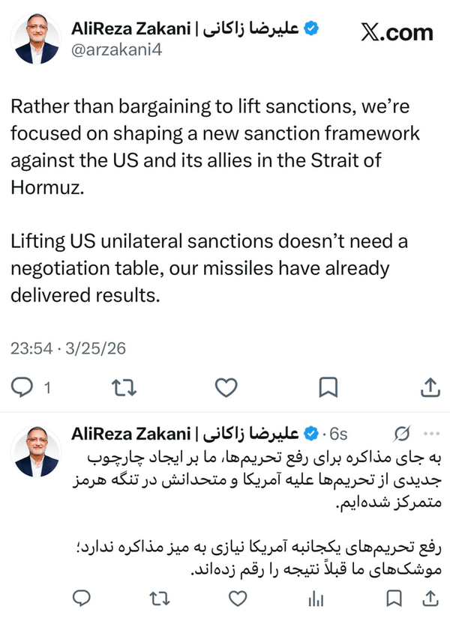The width and height of the screenshot is (450, 627).
Task: Click the Grok slashed-circle icon on reply
Action: pyautogui.click(x=401, y=433)
